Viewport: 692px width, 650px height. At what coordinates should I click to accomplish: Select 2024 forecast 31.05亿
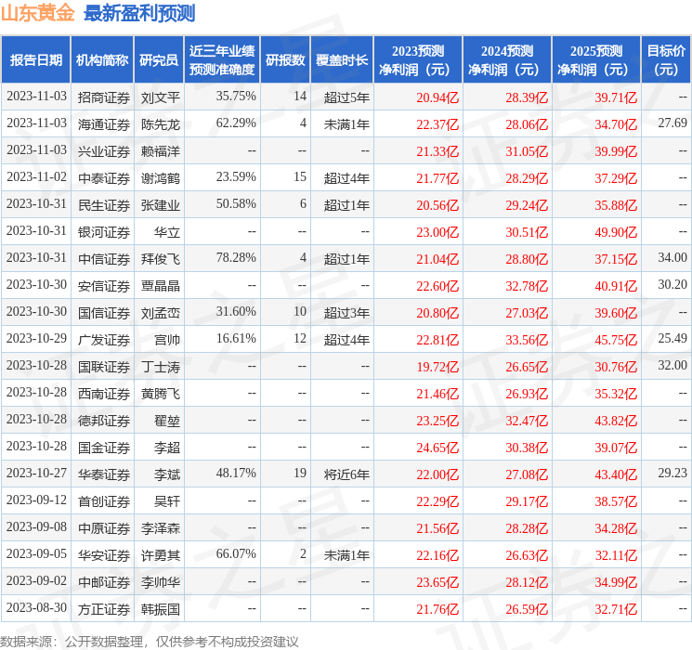click(527, 151)
